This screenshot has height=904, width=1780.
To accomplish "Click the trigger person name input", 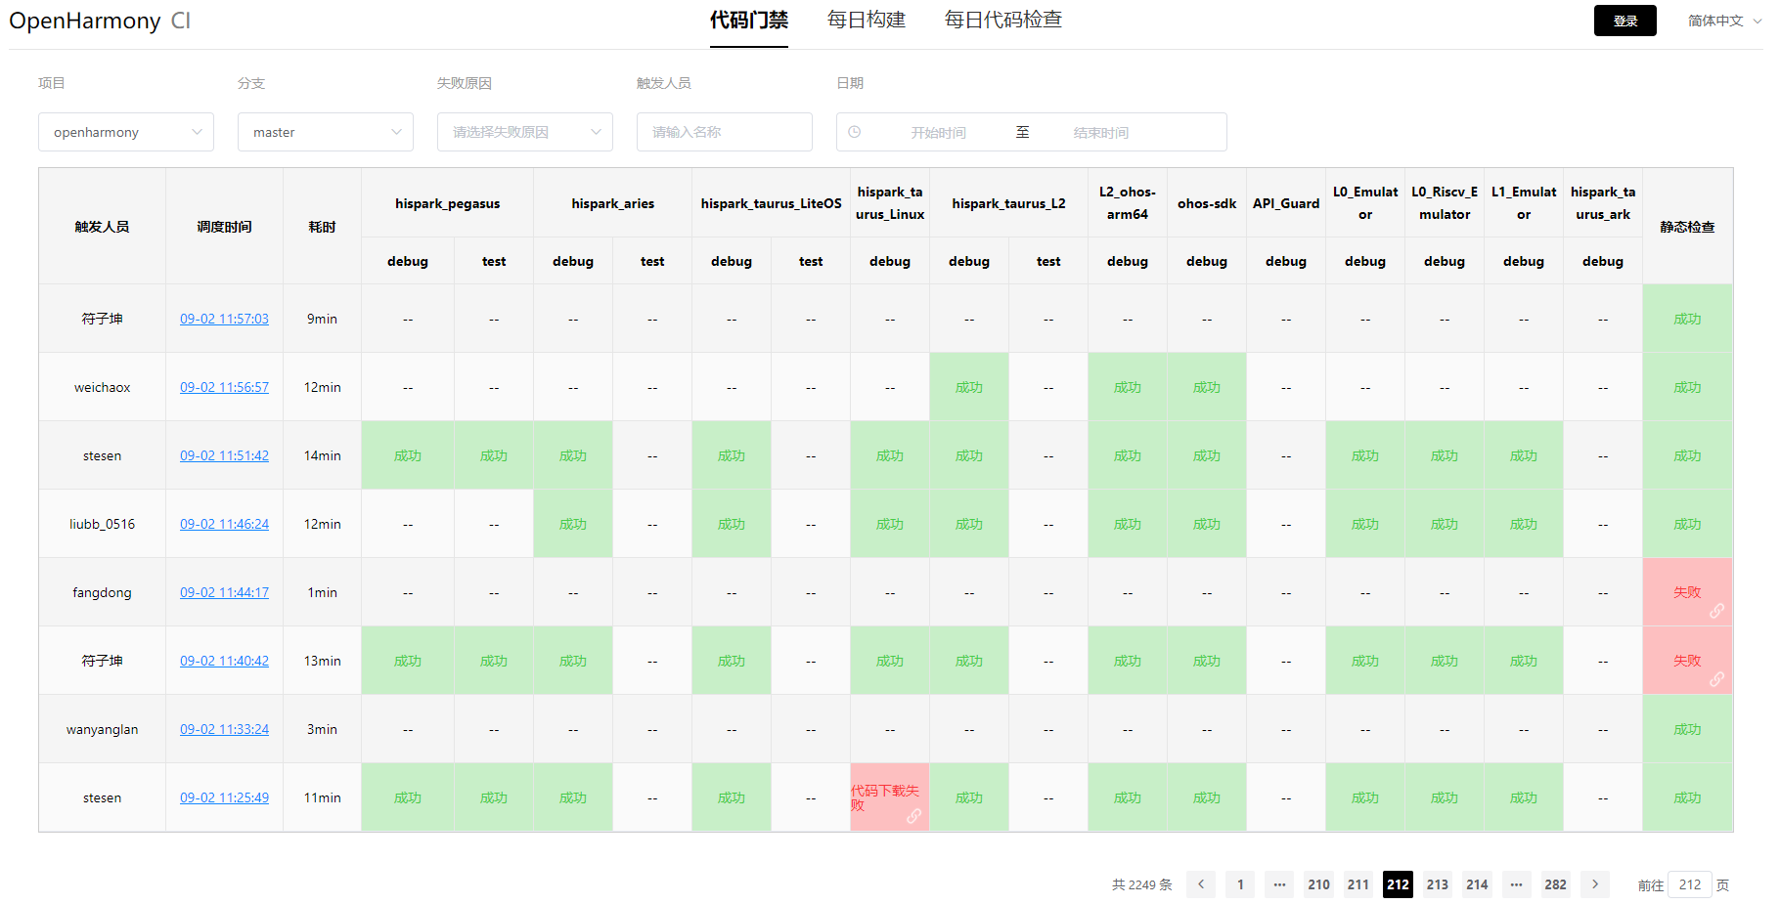I will click(725, 132).
